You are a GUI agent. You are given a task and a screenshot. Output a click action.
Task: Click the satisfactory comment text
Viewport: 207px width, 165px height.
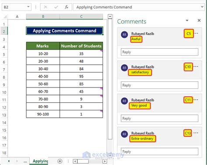pyautogui.click(x=140, y=72)
